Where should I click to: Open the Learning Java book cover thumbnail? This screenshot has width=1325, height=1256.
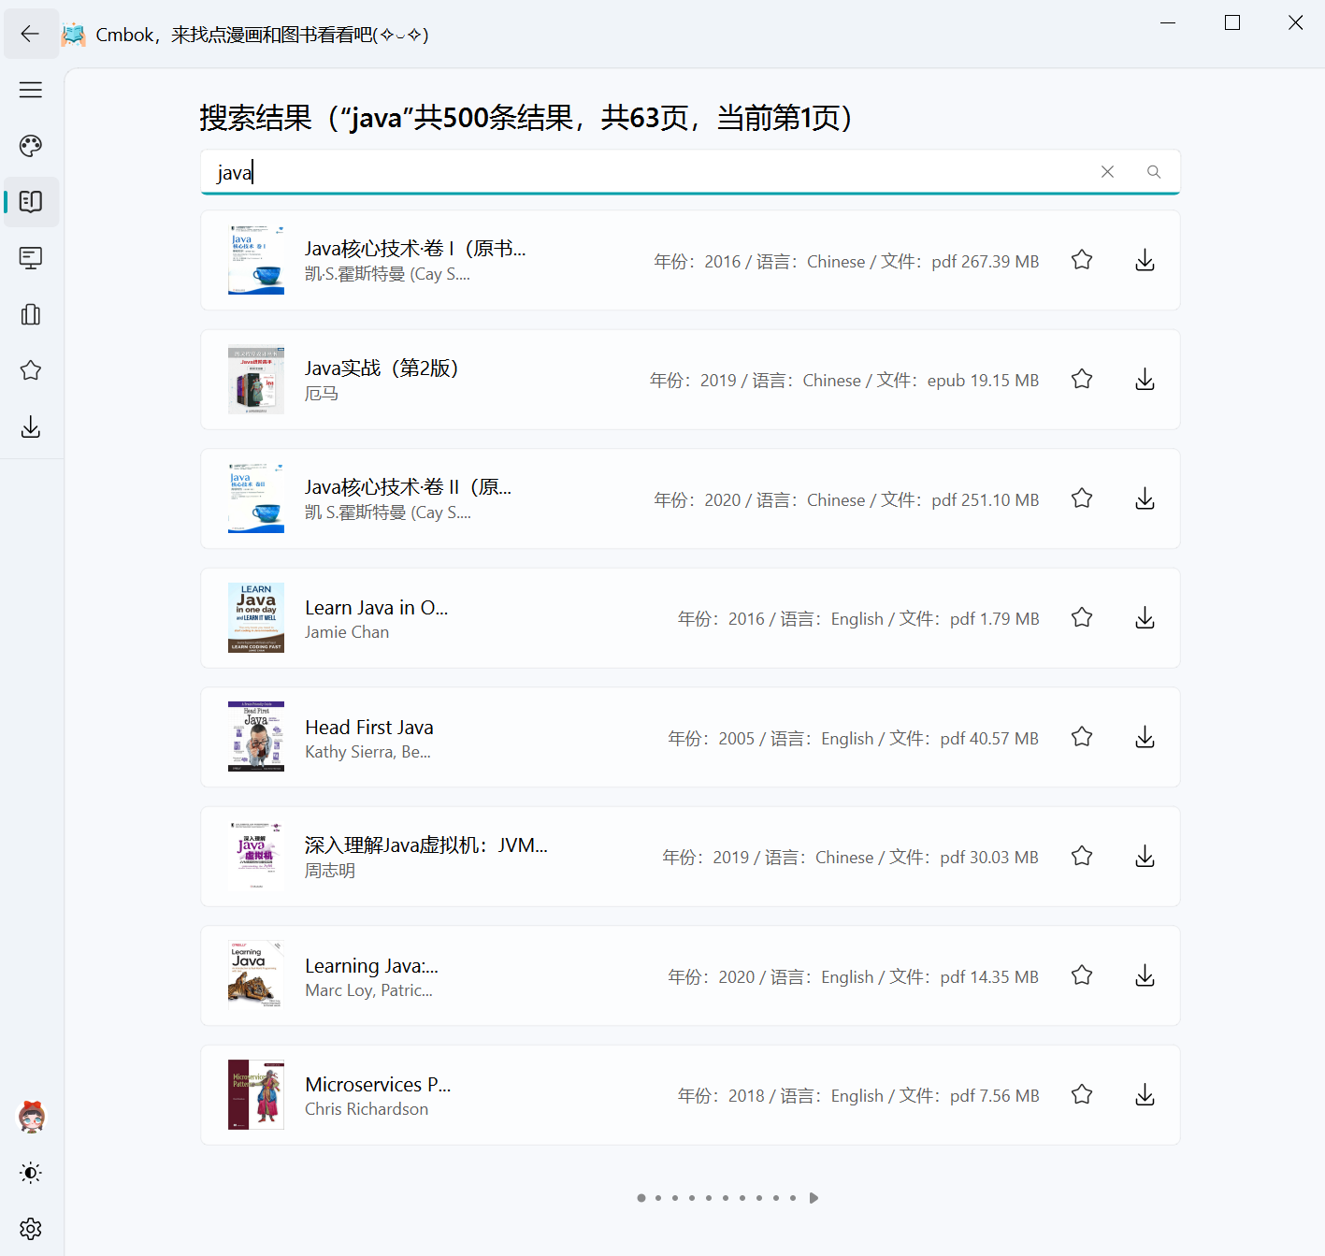256,975
